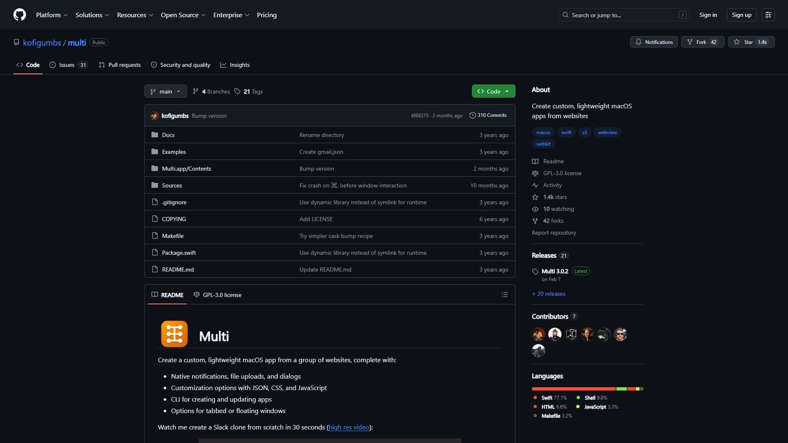Open the GPL-3.0 license link in About
Screen dimensions: 788x443
tap(562, 173)
